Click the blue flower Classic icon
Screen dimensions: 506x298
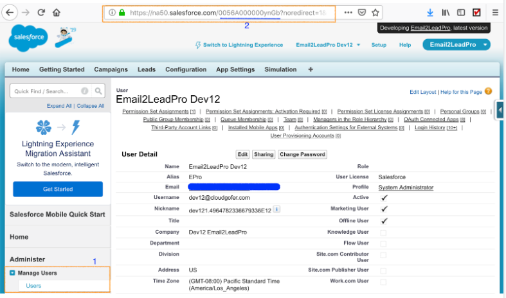[x=44, y=127]
